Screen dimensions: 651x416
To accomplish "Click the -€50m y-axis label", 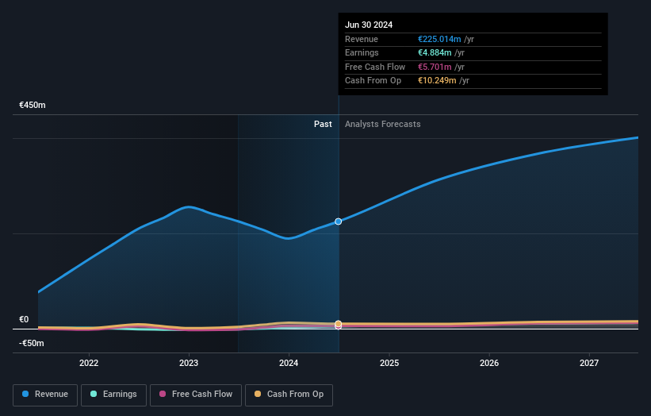I will pyautogui.click(x=32, y=343).
